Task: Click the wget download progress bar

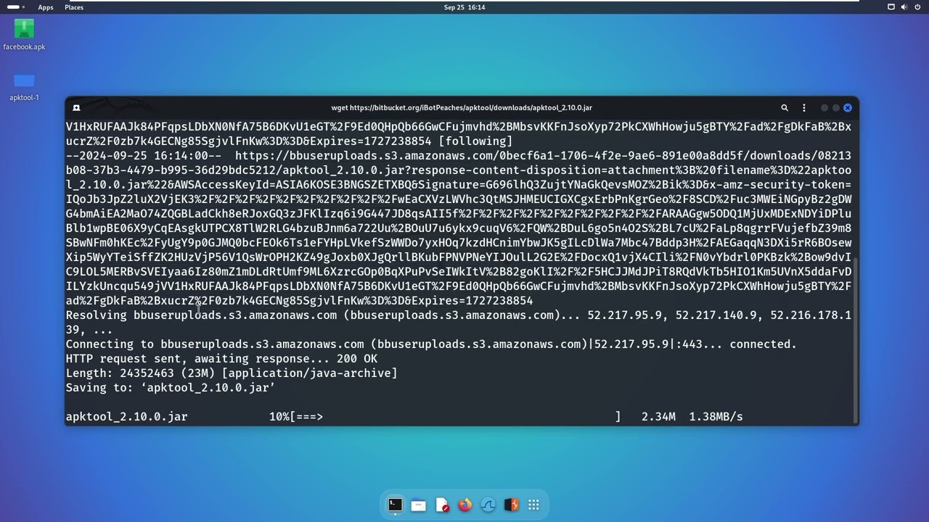Action: (x=456, y=417)
